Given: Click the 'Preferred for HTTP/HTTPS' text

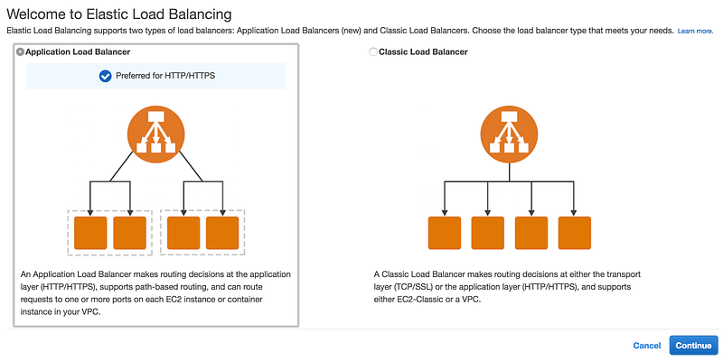Looking at the screenshot, I should [165, 76].
